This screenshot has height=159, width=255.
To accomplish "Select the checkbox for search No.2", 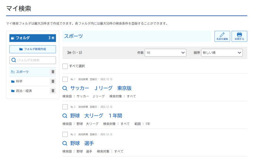I will coord(65,107).
